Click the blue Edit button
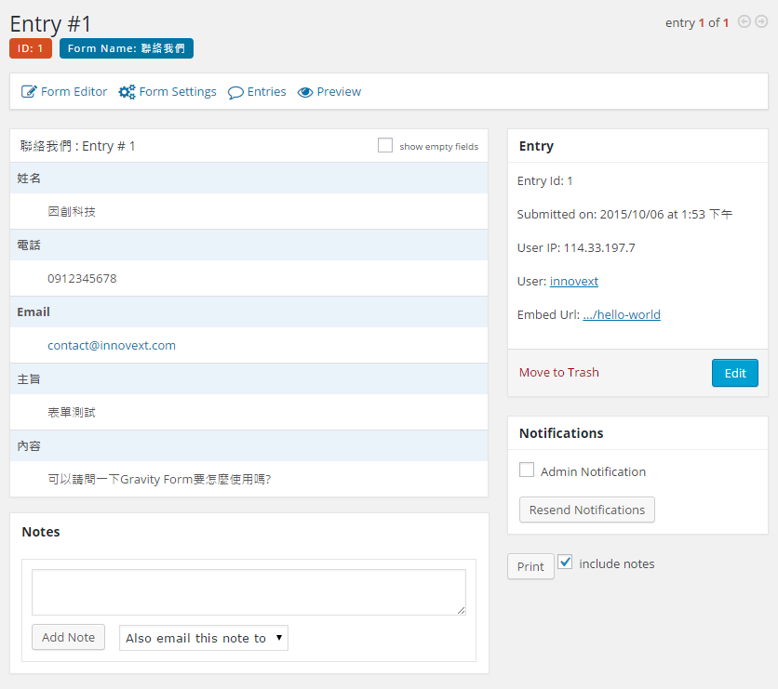The image size is (778, 689). 734,373
